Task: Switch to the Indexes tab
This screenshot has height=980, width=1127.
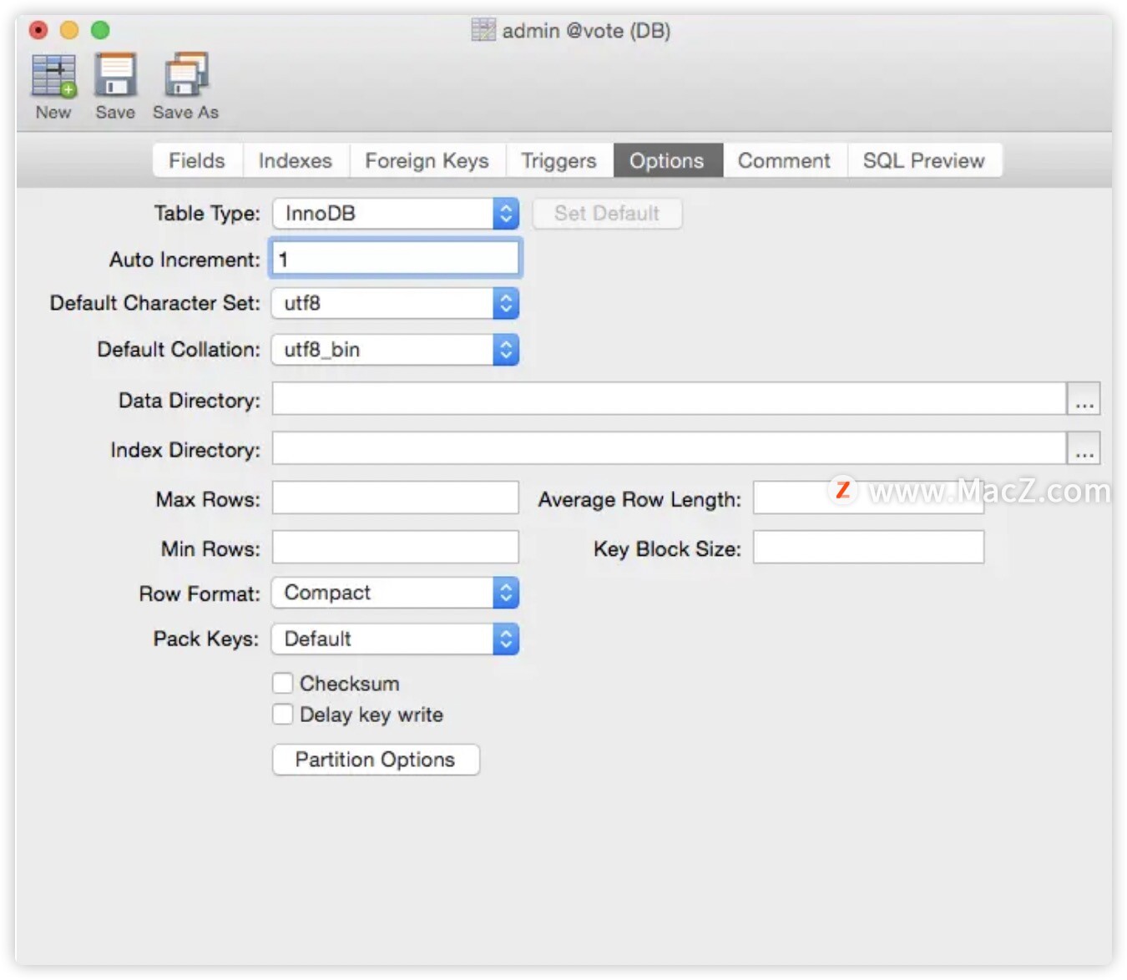Action: coord(296,160)
